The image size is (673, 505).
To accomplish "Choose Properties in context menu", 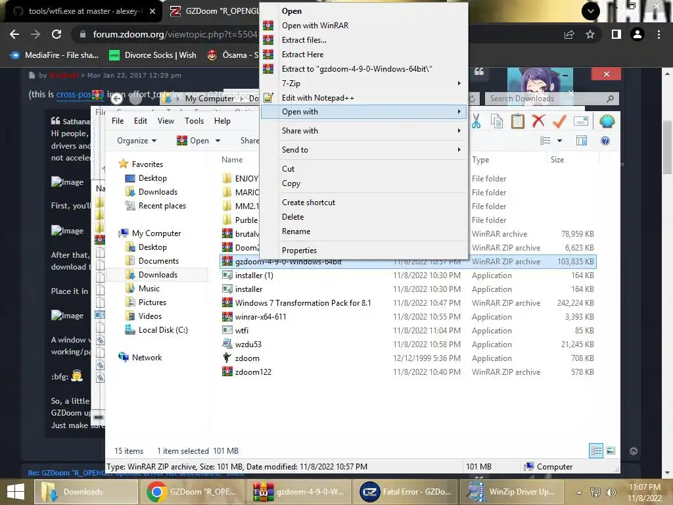I will pyautogui.click(x=363, y=251).
